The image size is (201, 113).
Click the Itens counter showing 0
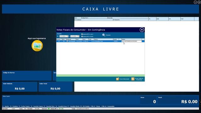[148, 100]
